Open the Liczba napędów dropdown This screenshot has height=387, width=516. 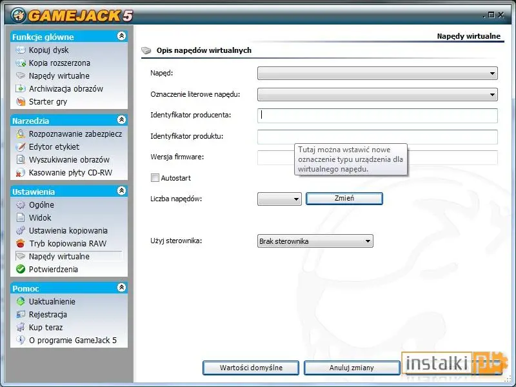(x=279, y=199)
